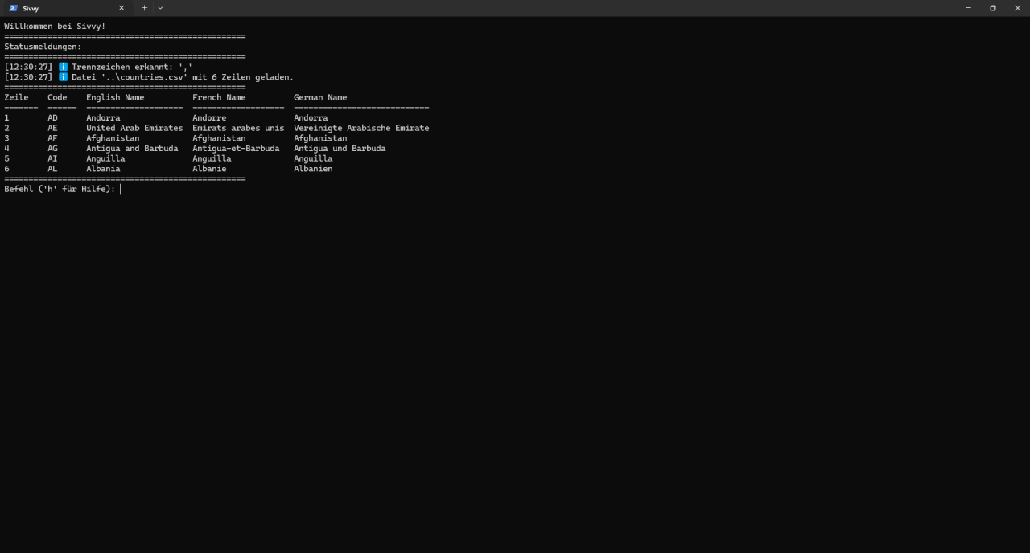Open a new terminal tab

[x=144, y=8]
